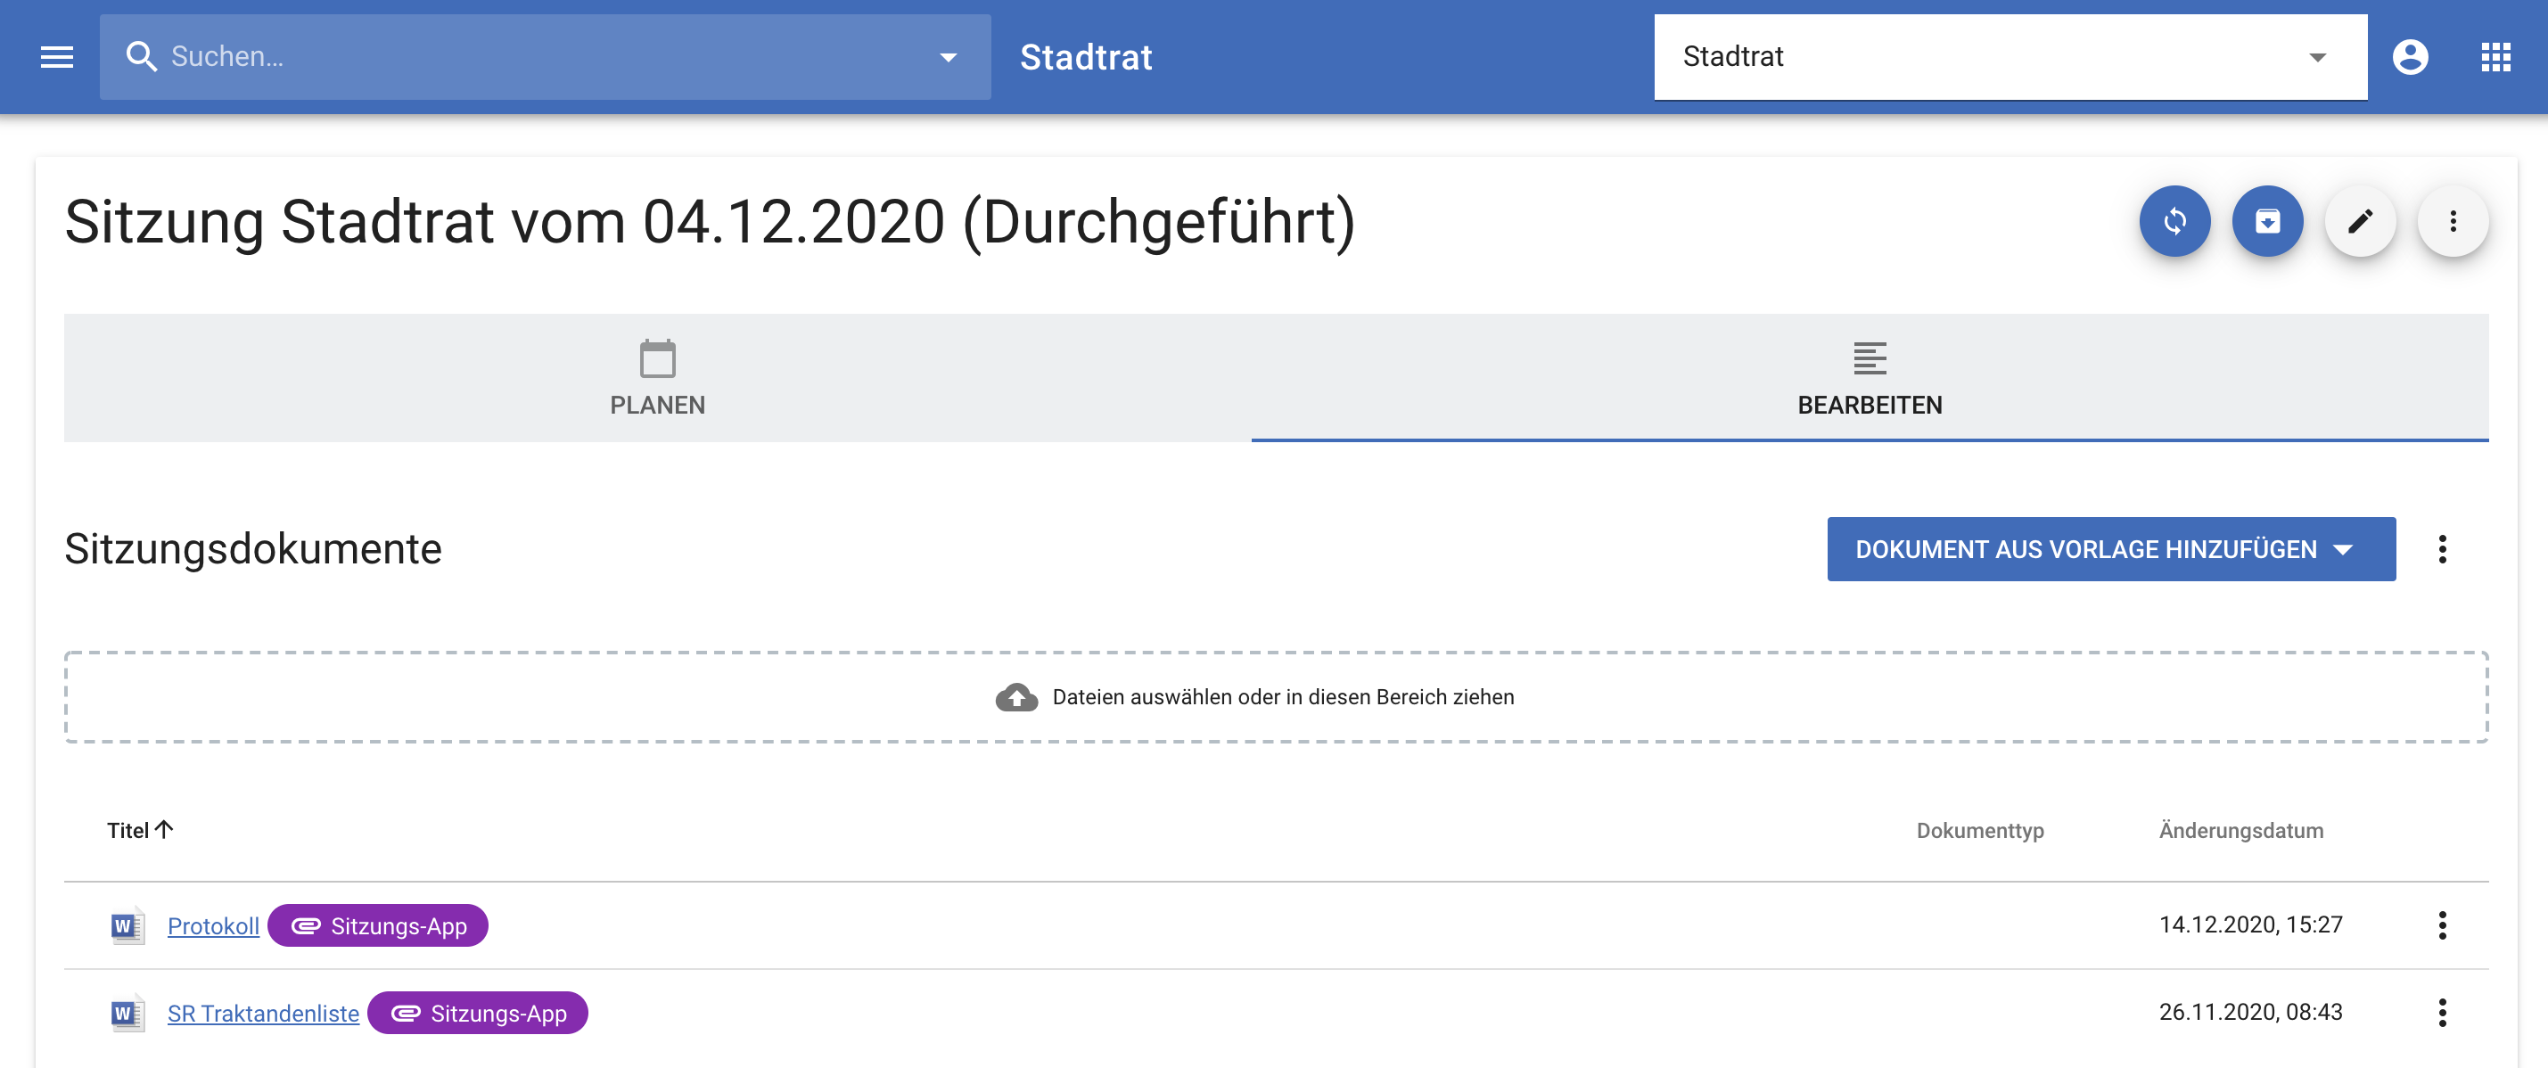Open the apps grid launcher
The image size is (2548, 1068).
click(2495, 57)
